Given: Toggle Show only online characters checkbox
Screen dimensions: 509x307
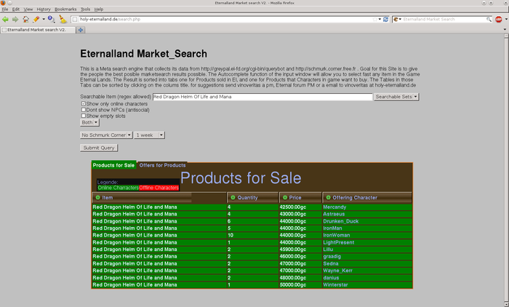Looking at the screenshot, I should click(84, 103).
